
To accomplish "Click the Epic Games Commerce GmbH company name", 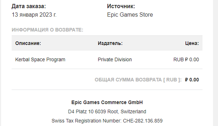I will coord(107,102).
